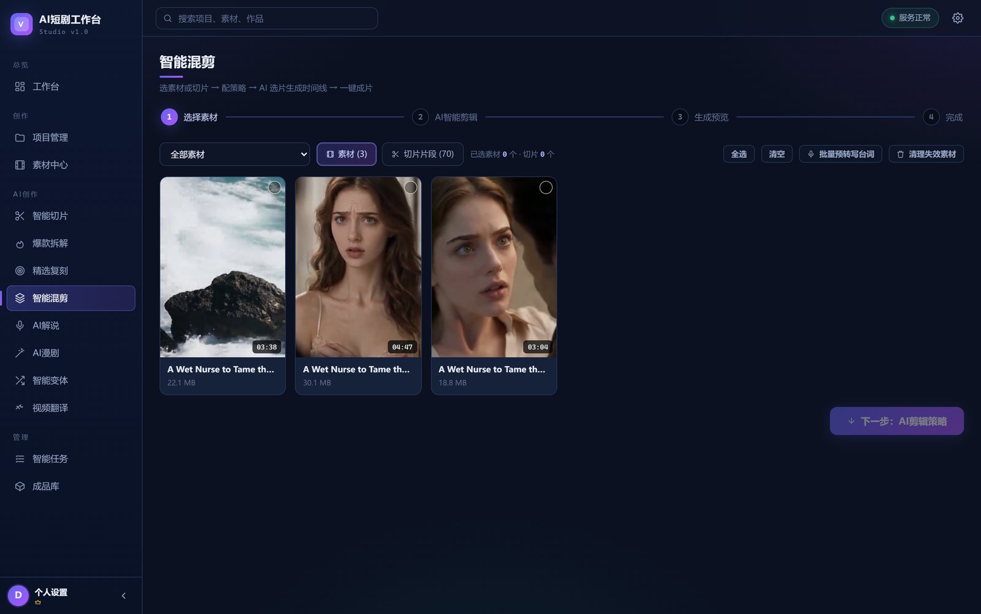
Task: Click the 服务正常 status badge
Action: pos(910,18)
